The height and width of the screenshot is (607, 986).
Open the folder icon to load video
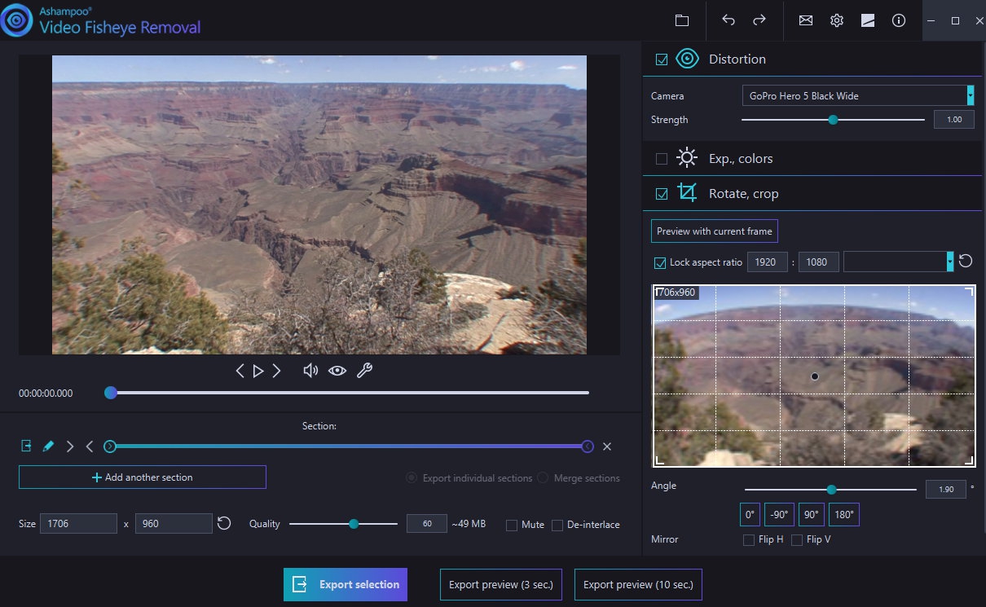click(682, 20)
